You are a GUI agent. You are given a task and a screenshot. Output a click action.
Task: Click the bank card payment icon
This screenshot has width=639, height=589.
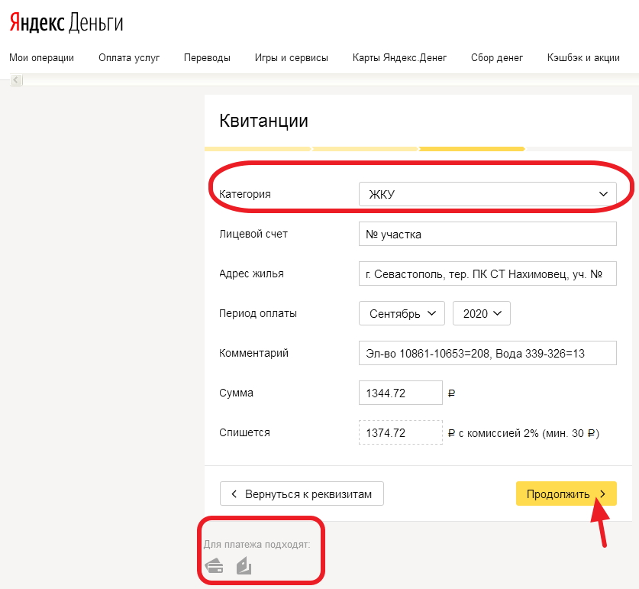click(214, 566)
